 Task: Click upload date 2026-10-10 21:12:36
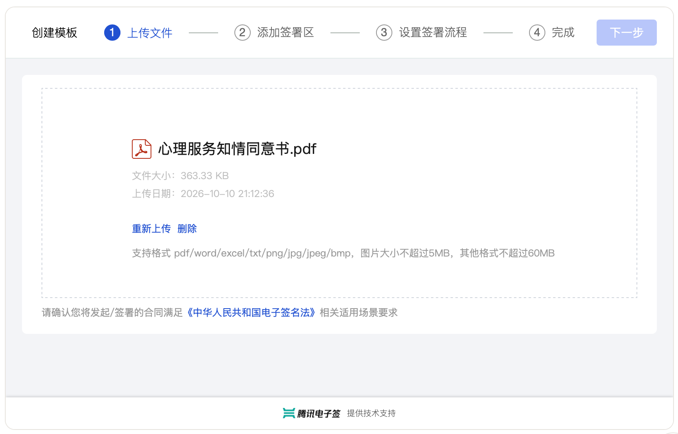click(227, 194)
